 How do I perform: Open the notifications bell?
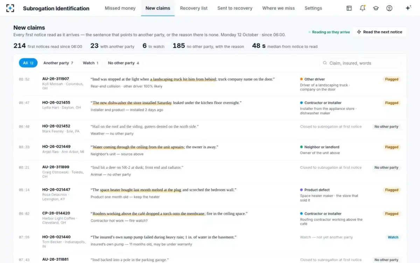[x=363, y=8]
